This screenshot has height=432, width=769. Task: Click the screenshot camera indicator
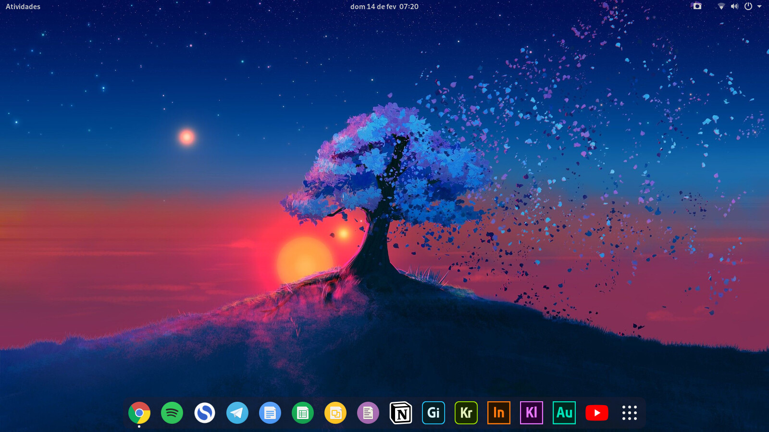pos(697,6)
